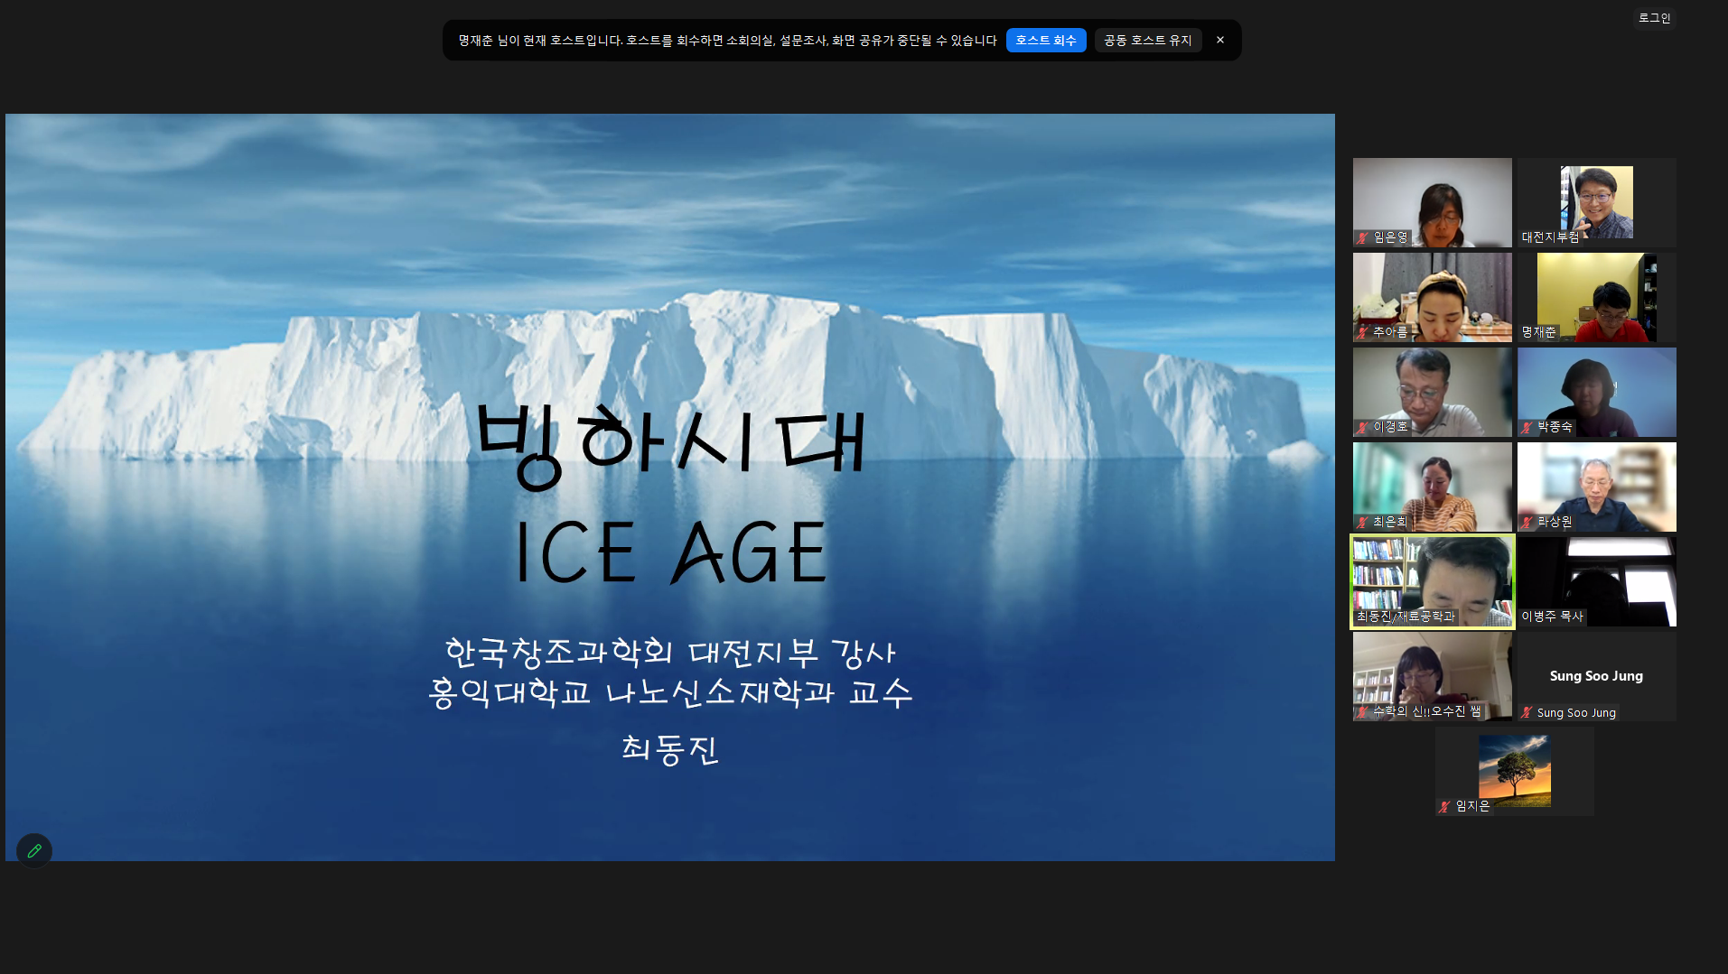
Task: Click the 호스트 회수 button
Action: (1045, 40)
